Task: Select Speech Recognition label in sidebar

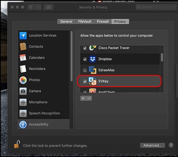Action: coord(44,113)
